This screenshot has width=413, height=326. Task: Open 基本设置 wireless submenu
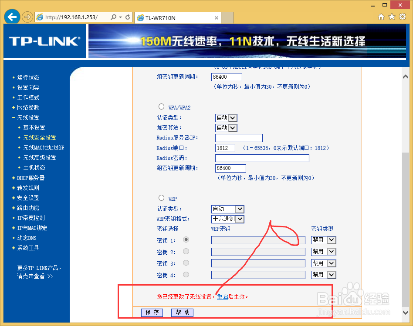34,127
